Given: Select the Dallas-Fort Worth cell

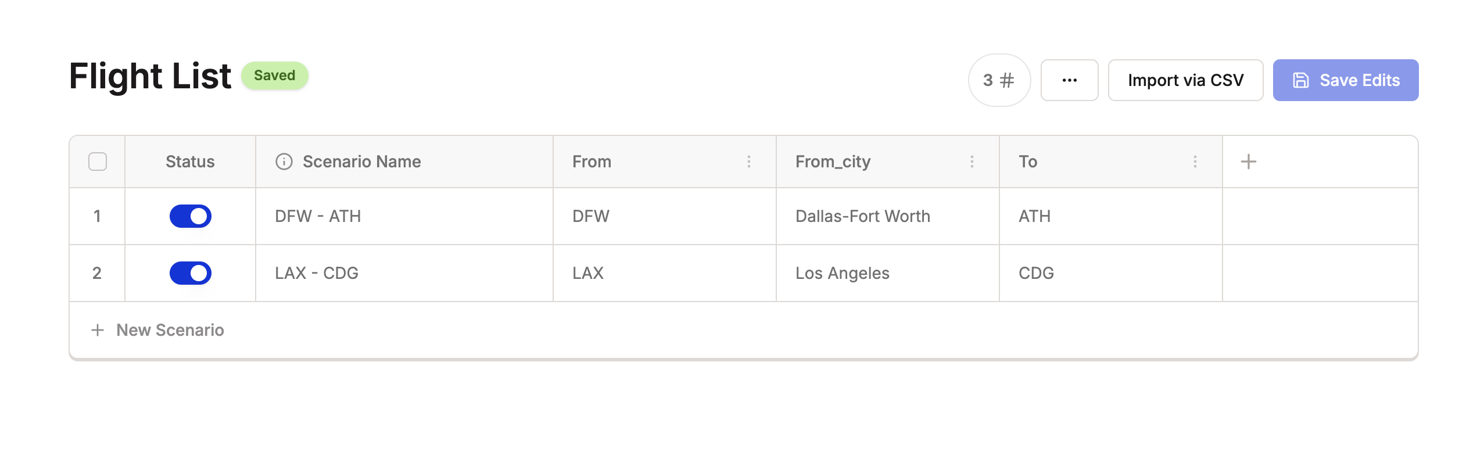Looking at the screenshot, I should coord(862,216).
